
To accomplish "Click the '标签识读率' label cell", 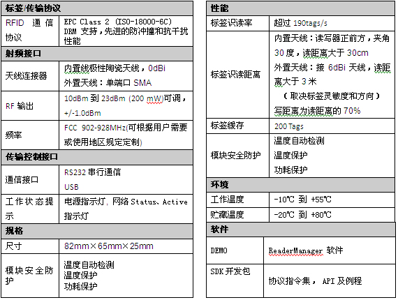I will (x=237, y=23).
